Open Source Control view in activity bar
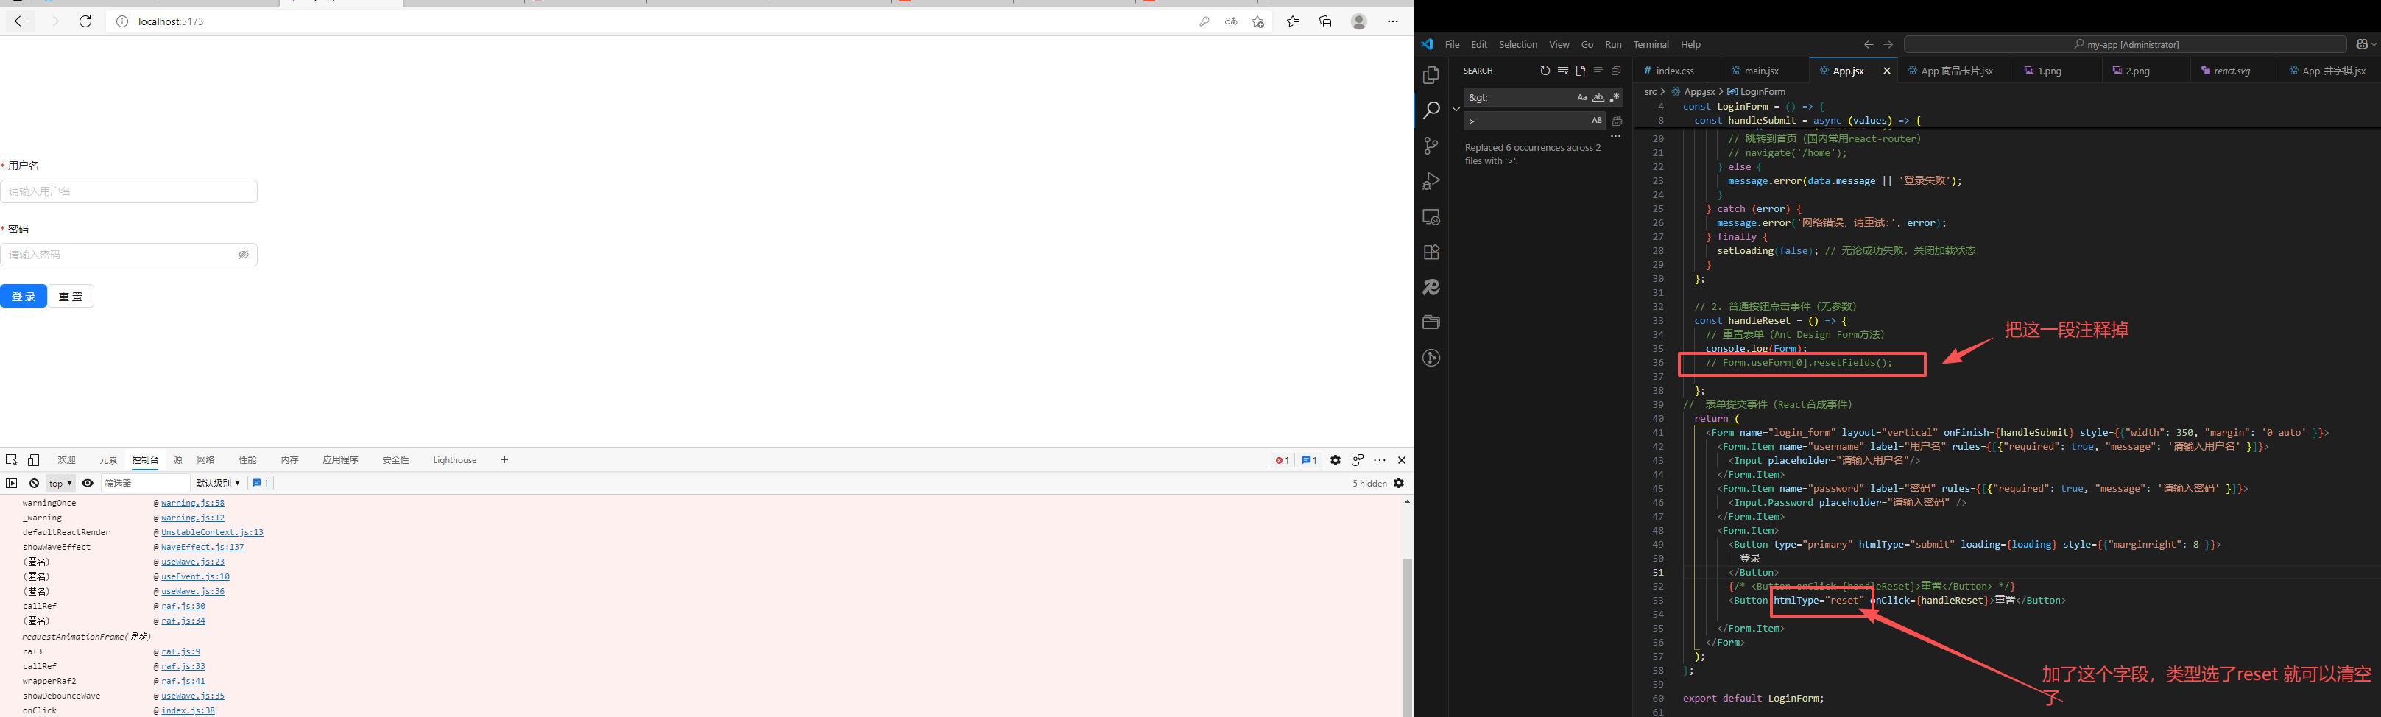Screen dimensions: 2381x717 pos(1431,145)
